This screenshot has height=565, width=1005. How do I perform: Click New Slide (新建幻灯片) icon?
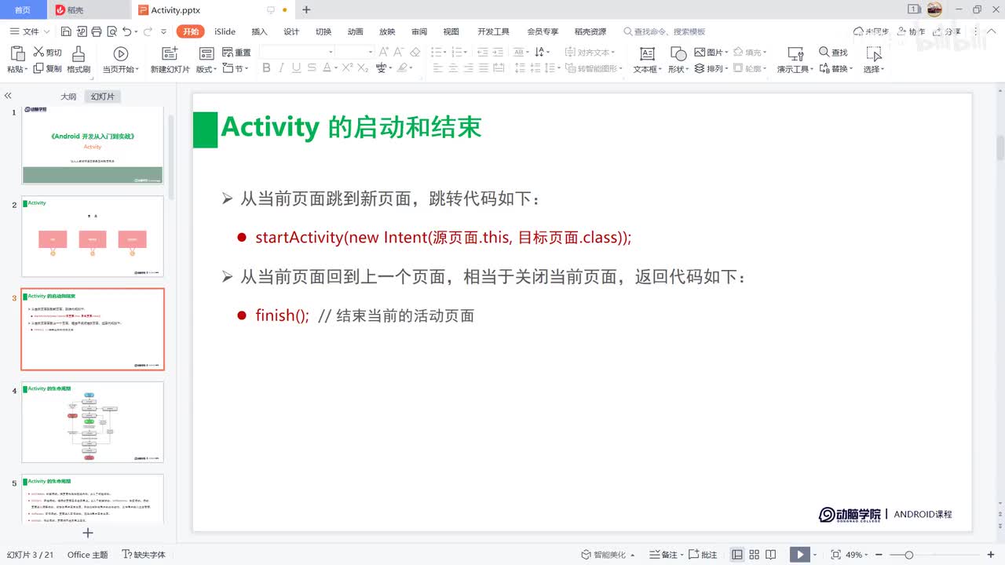click(x=170, y=53)
